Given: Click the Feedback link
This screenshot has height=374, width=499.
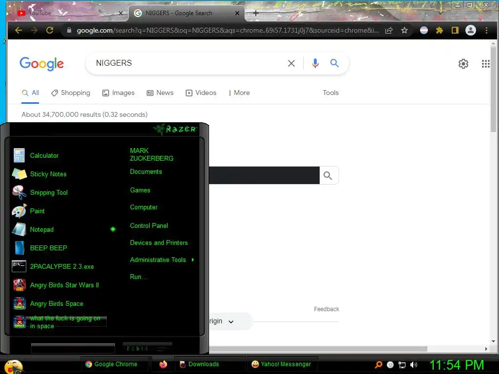Looking at the screenshot, I should 326,309.
